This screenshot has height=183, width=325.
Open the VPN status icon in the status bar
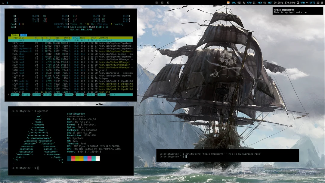[302, 2]
